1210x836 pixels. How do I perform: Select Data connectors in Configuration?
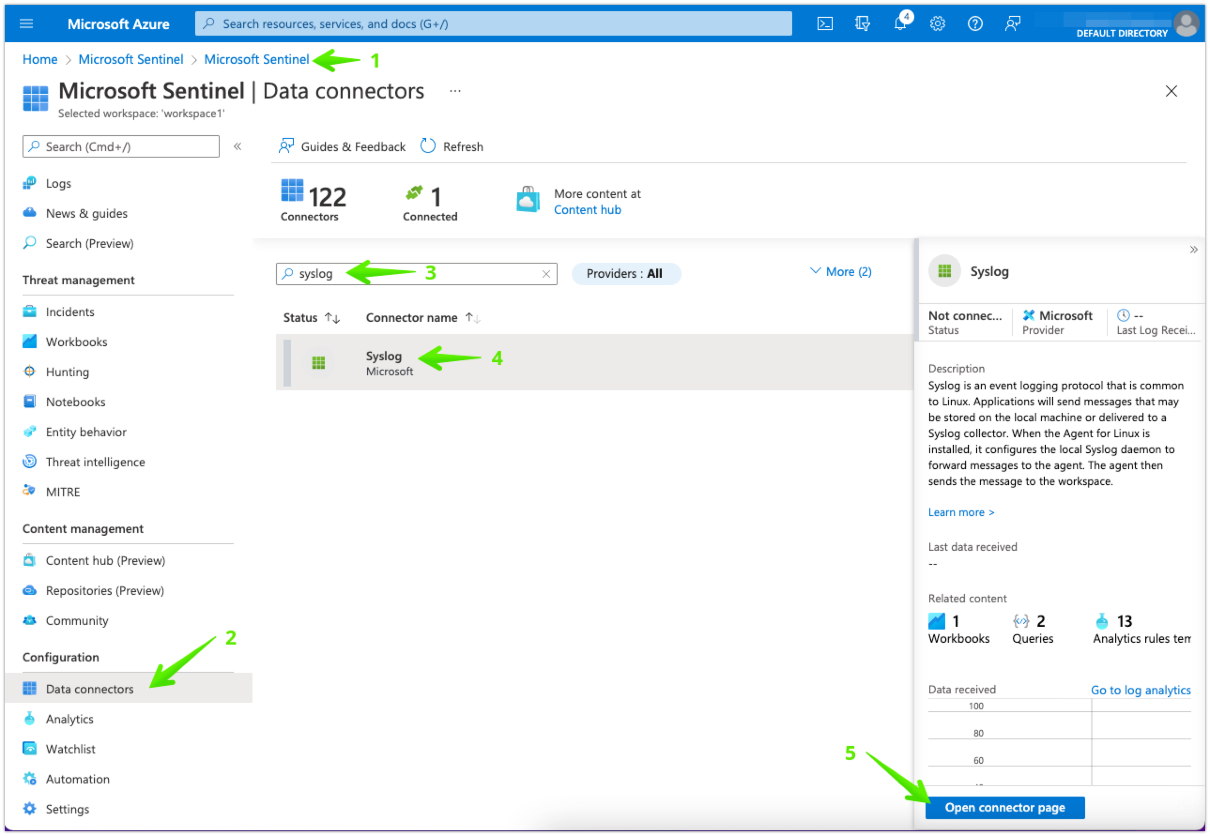[x=129, y=688]
